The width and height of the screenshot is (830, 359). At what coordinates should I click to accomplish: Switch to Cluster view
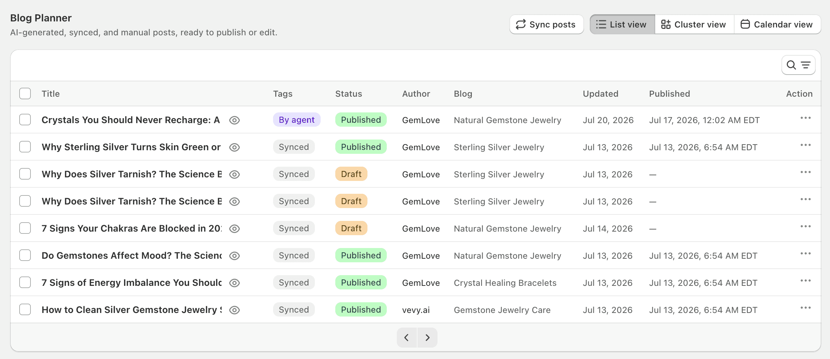click(694, 24)
